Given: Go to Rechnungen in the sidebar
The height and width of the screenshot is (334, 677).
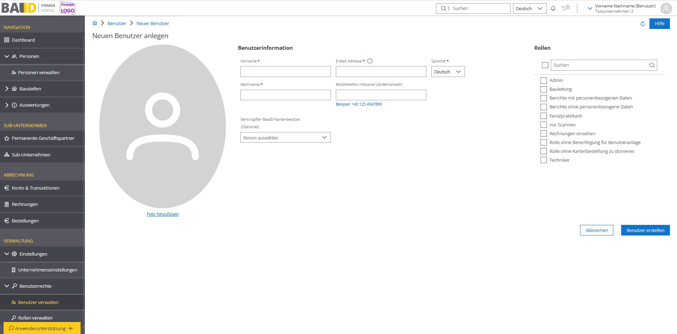Looking at the screenshot, I should (25, 204).
